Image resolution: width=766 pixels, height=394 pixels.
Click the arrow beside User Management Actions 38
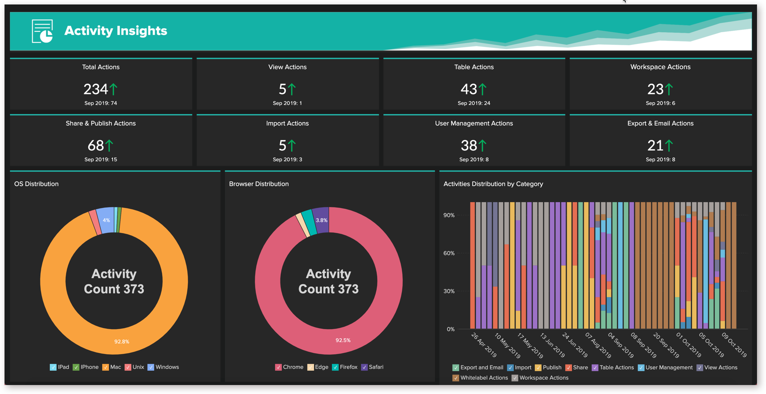[x=482, y=146]
